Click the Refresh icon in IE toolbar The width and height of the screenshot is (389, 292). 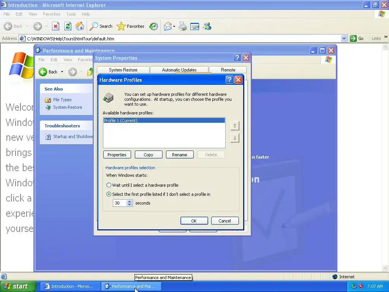(x=68, y=26)
